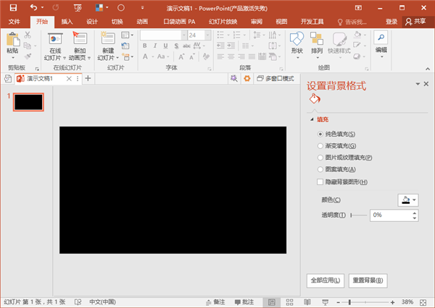Collapse the 填充 section triangle
This screenshot has width=435, height=308.
[312, 119]
